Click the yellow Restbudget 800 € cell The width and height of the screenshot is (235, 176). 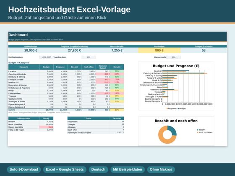click(159, 50)
